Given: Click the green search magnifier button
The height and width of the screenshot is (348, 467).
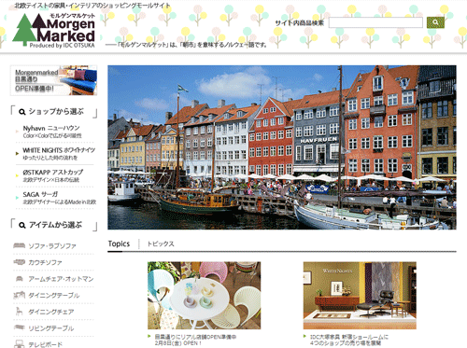Looking at the screenshot, I should [435, 22].
